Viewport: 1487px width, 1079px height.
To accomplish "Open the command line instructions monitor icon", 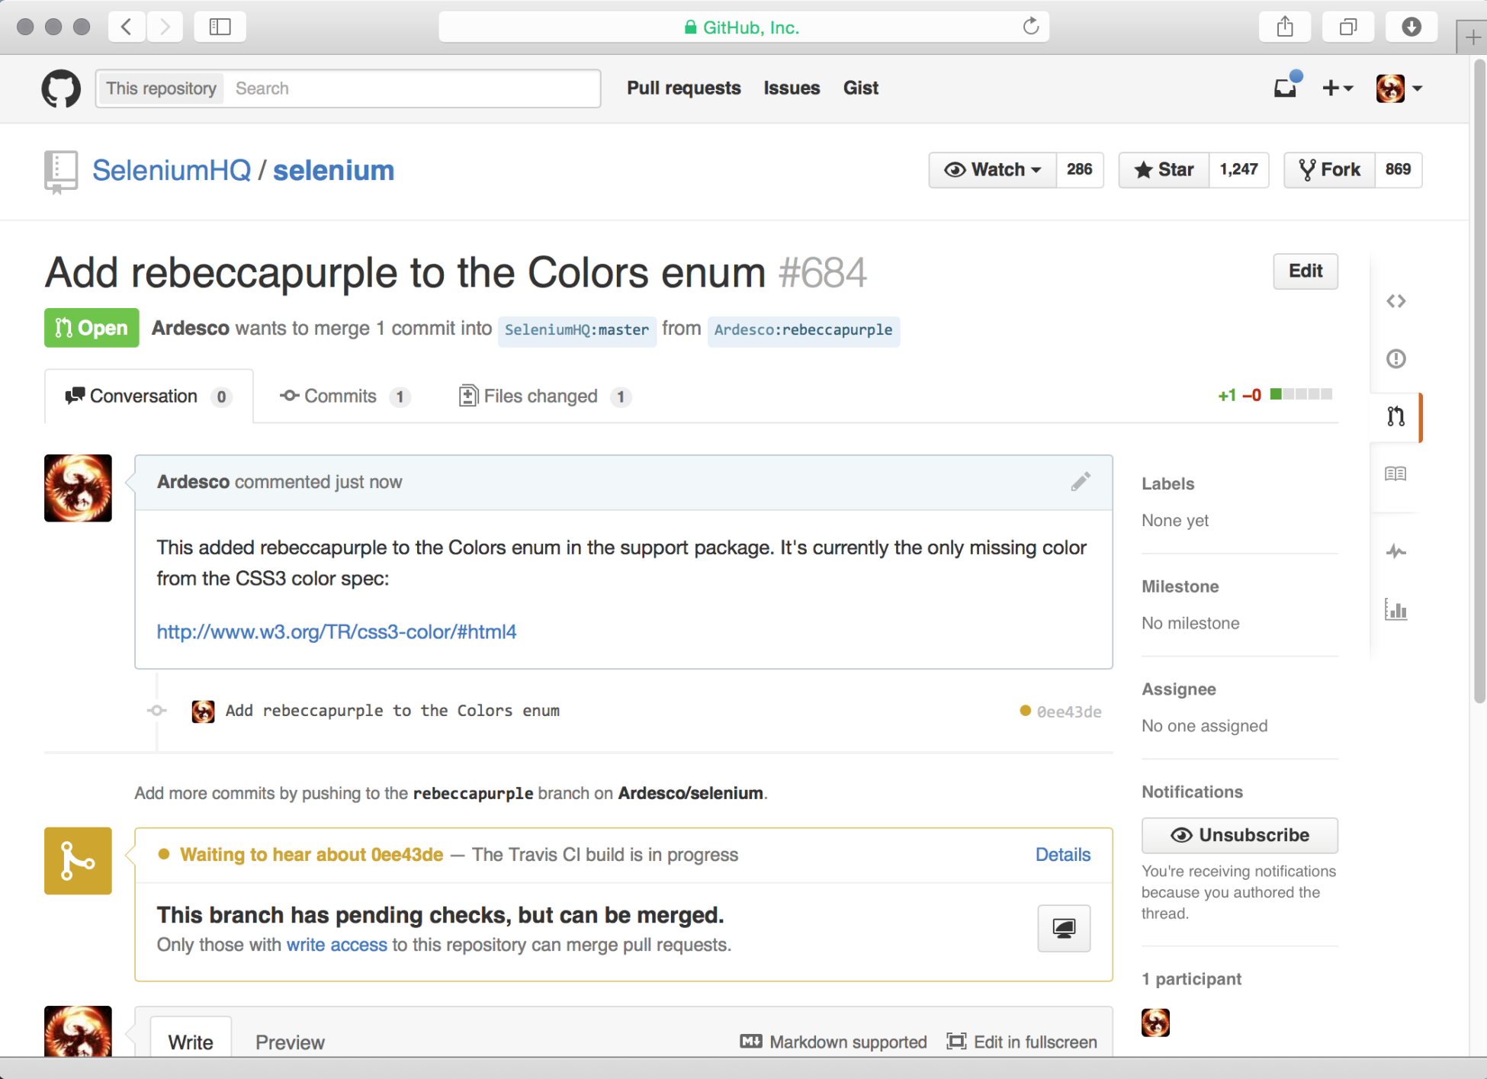I will [x=1064, y=928].
